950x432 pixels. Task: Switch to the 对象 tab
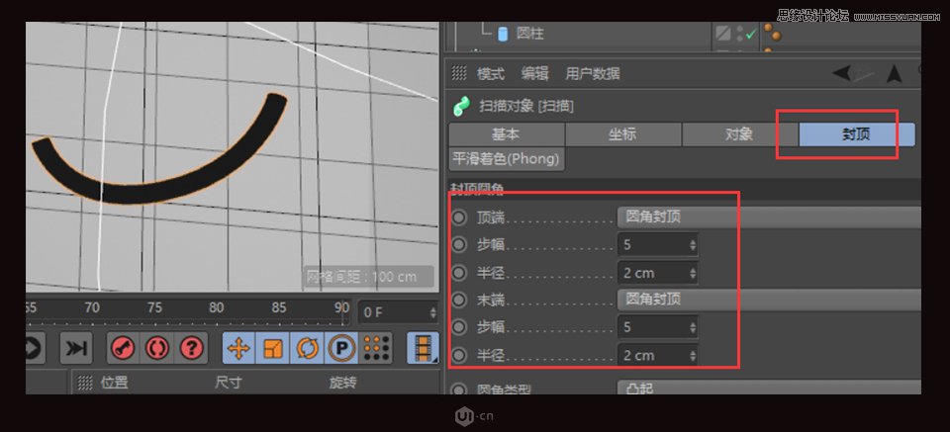(x=740, y=134)
